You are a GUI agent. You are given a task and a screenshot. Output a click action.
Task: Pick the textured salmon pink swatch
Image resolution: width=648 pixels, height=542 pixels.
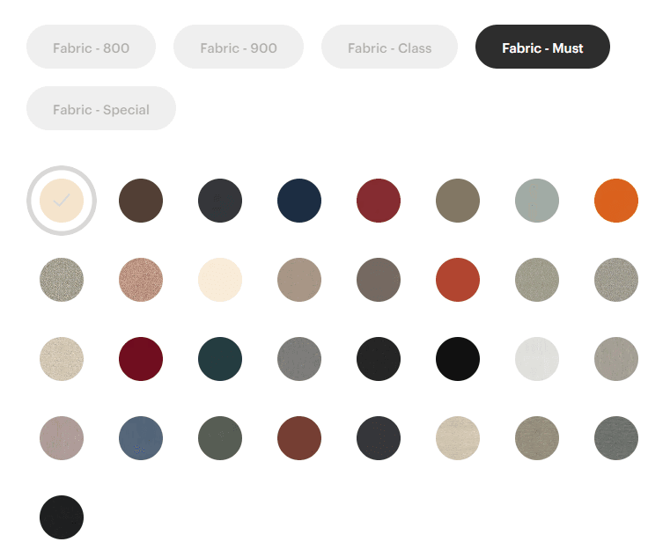141,280
